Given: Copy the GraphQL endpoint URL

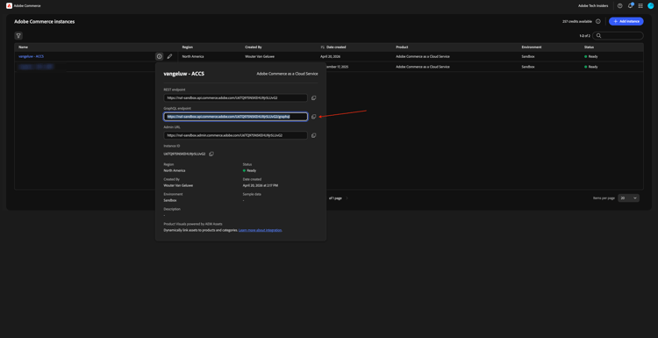Looking at the screenshot, I should coord(313,117).
